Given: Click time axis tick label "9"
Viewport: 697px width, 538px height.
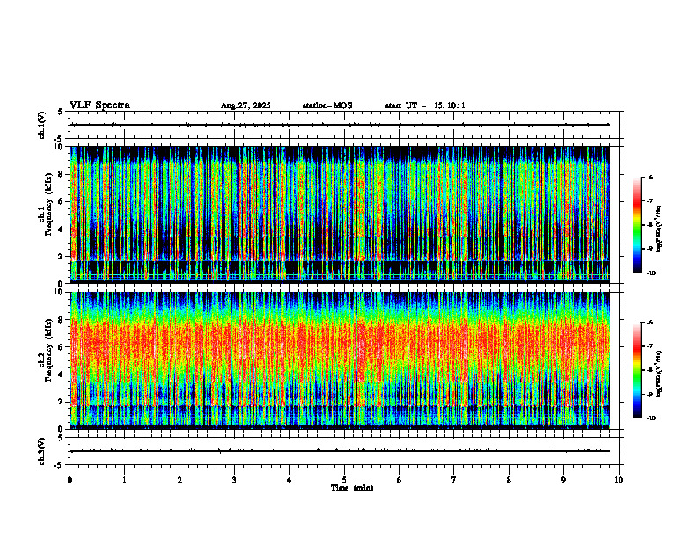Looking at the screenshot, I should coord(563,479).
